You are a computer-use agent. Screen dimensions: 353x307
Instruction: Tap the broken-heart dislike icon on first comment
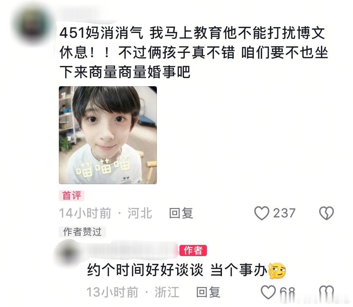pos(327,213)
